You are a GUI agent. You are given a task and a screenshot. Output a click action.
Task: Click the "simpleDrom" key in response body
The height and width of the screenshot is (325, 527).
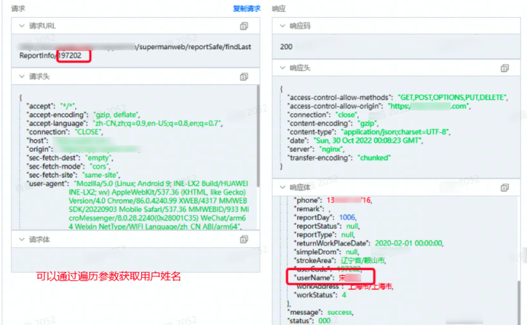[317, 252]
